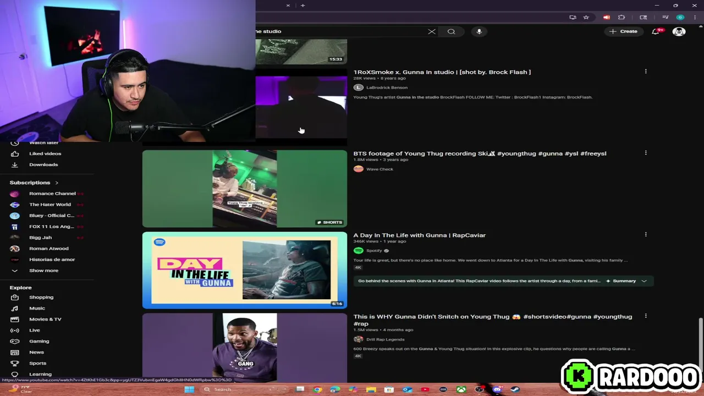
Task: Go to Wave Check channel
Action: pyautogui.click(x=380, y=169)
